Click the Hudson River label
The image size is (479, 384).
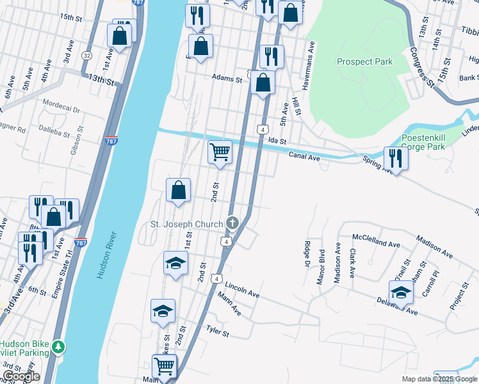tap(107, 255)
